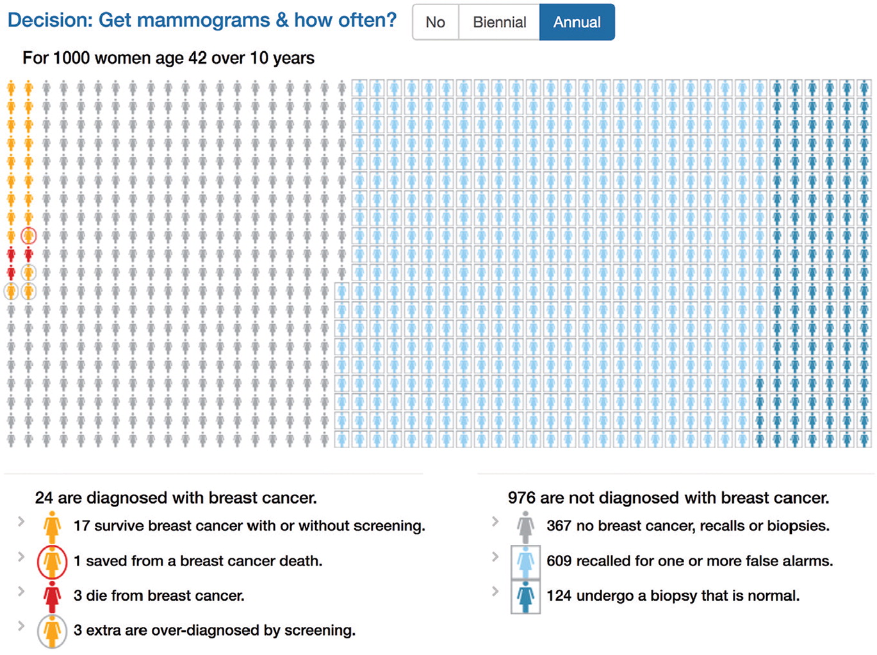Click the red breast cancer death legend icon
Image resolution: width=877 pixels, height=655 pixels.
pos(52,596)
